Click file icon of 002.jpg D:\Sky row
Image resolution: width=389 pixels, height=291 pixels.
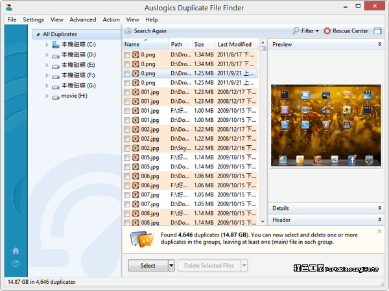136,148
